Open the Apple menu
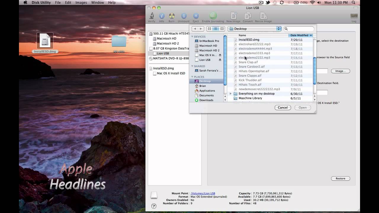The height and width of the screenshot is (213, 379). (x=25, y=3)
